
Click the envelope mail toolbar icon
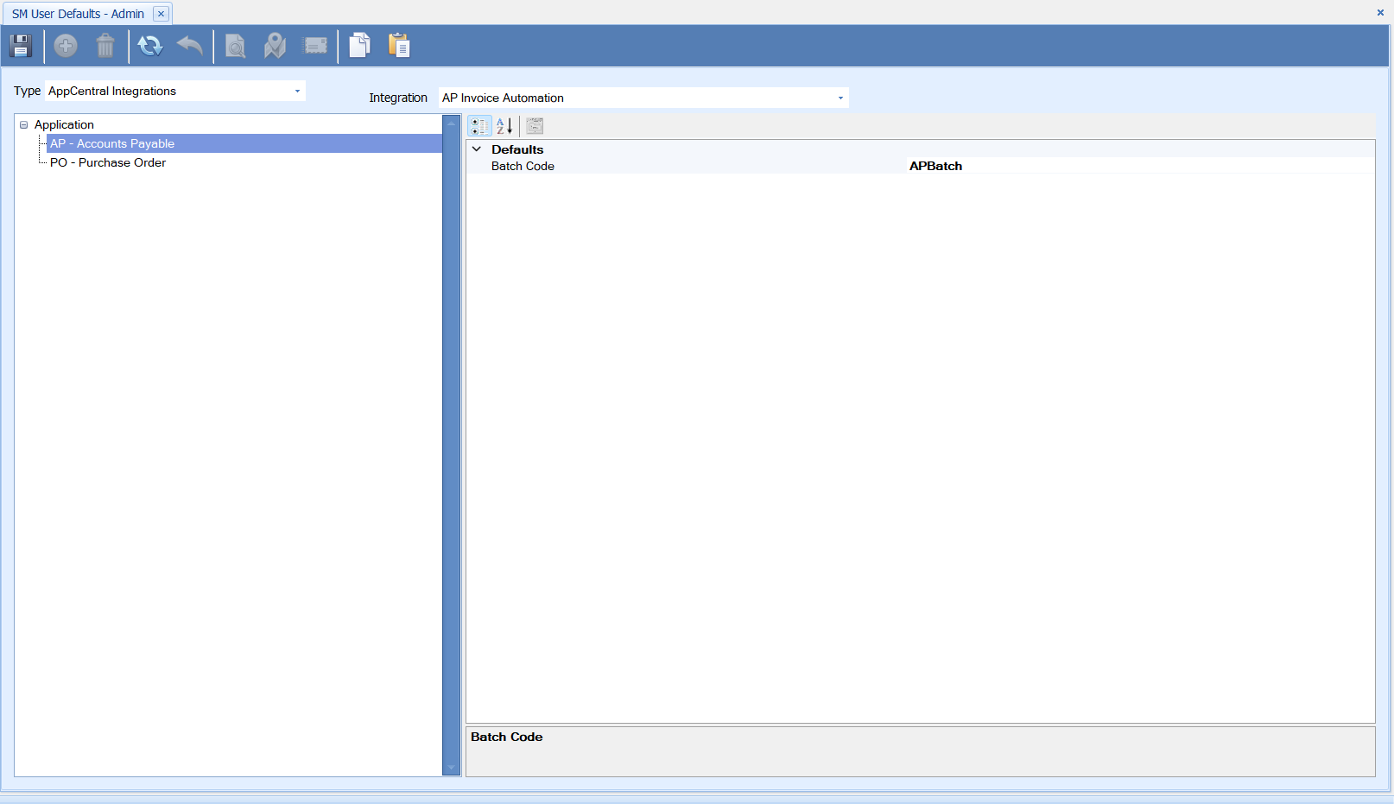point(316,46)
